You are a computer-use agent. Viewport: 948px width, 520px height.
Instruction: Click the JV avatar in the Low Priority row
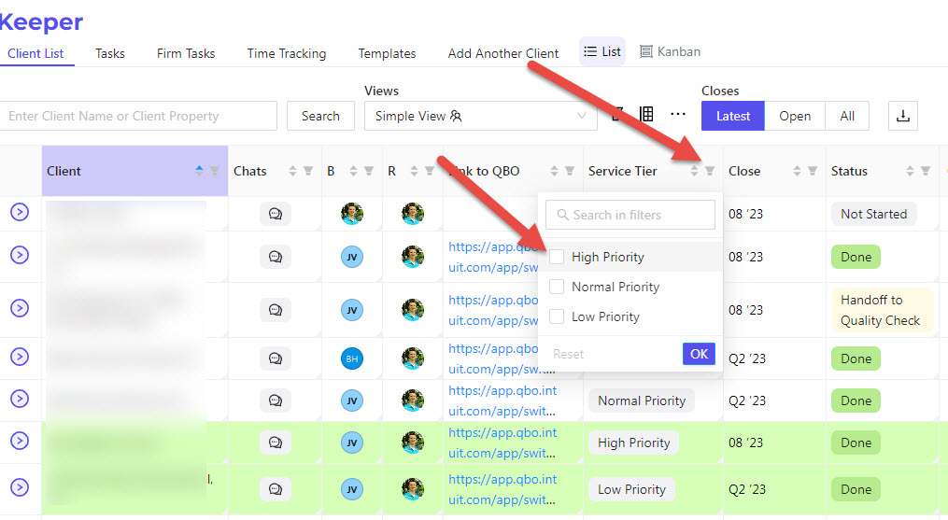tap(352, 489)
